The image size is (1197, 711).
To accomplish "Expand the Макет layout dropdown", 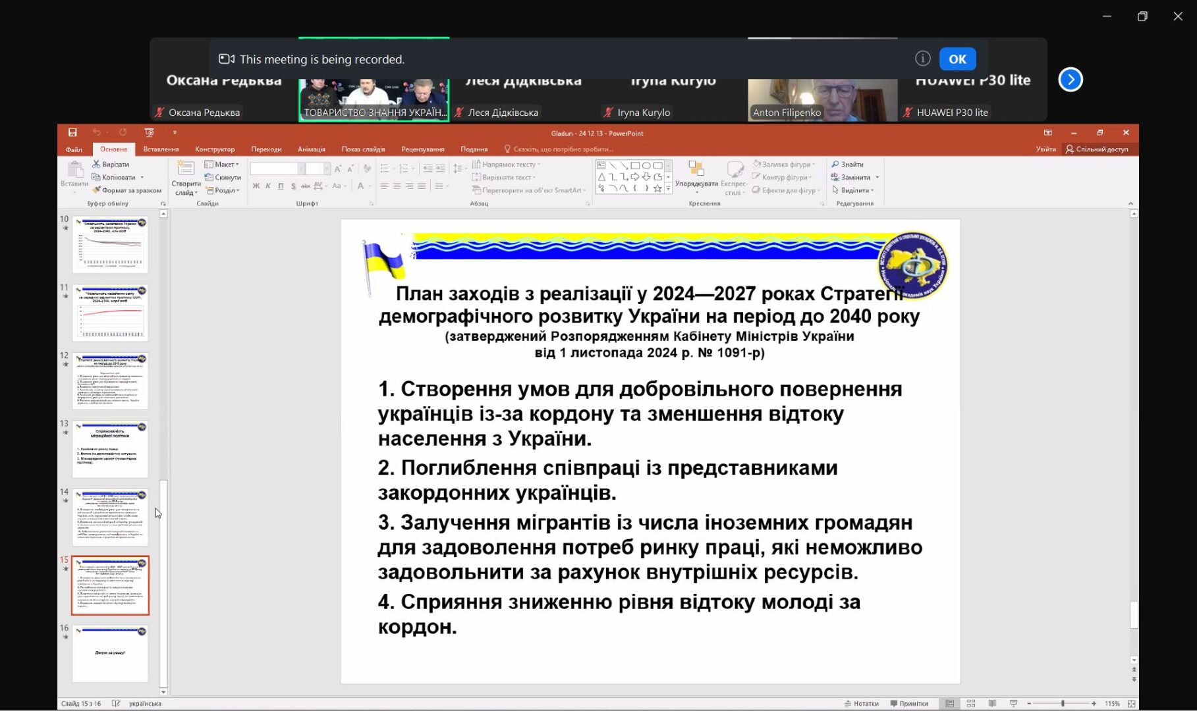I will point(222,165).
